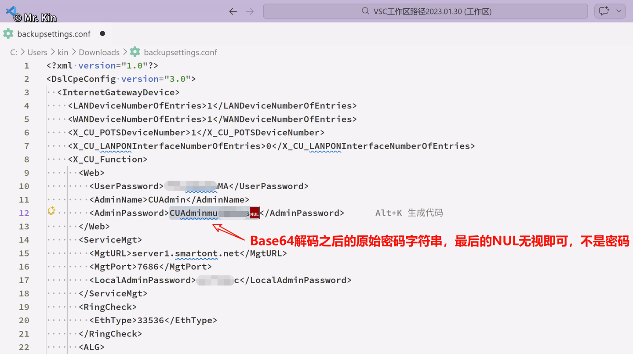Screen dimensions: 633x354
Task: Click the <InternetGatewayDevice> tag
Action: coord(118,92)
